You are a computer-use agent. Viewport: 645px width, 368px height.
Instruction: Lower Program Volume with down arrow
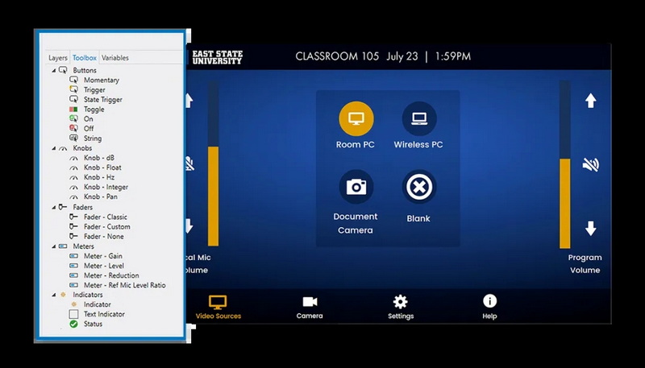pyautogui.click(x=591, y=229)
